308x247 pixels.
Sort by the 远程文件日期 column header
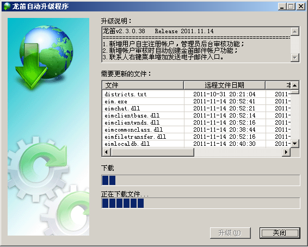click(225, 85)
